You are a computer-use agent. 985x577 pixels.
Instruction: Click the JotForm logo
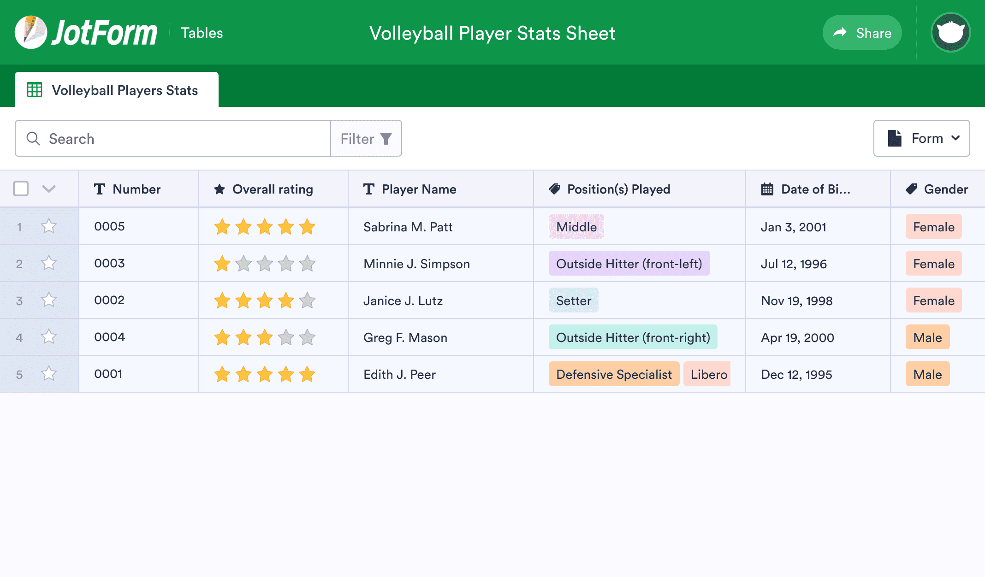(x=85, y=32)
